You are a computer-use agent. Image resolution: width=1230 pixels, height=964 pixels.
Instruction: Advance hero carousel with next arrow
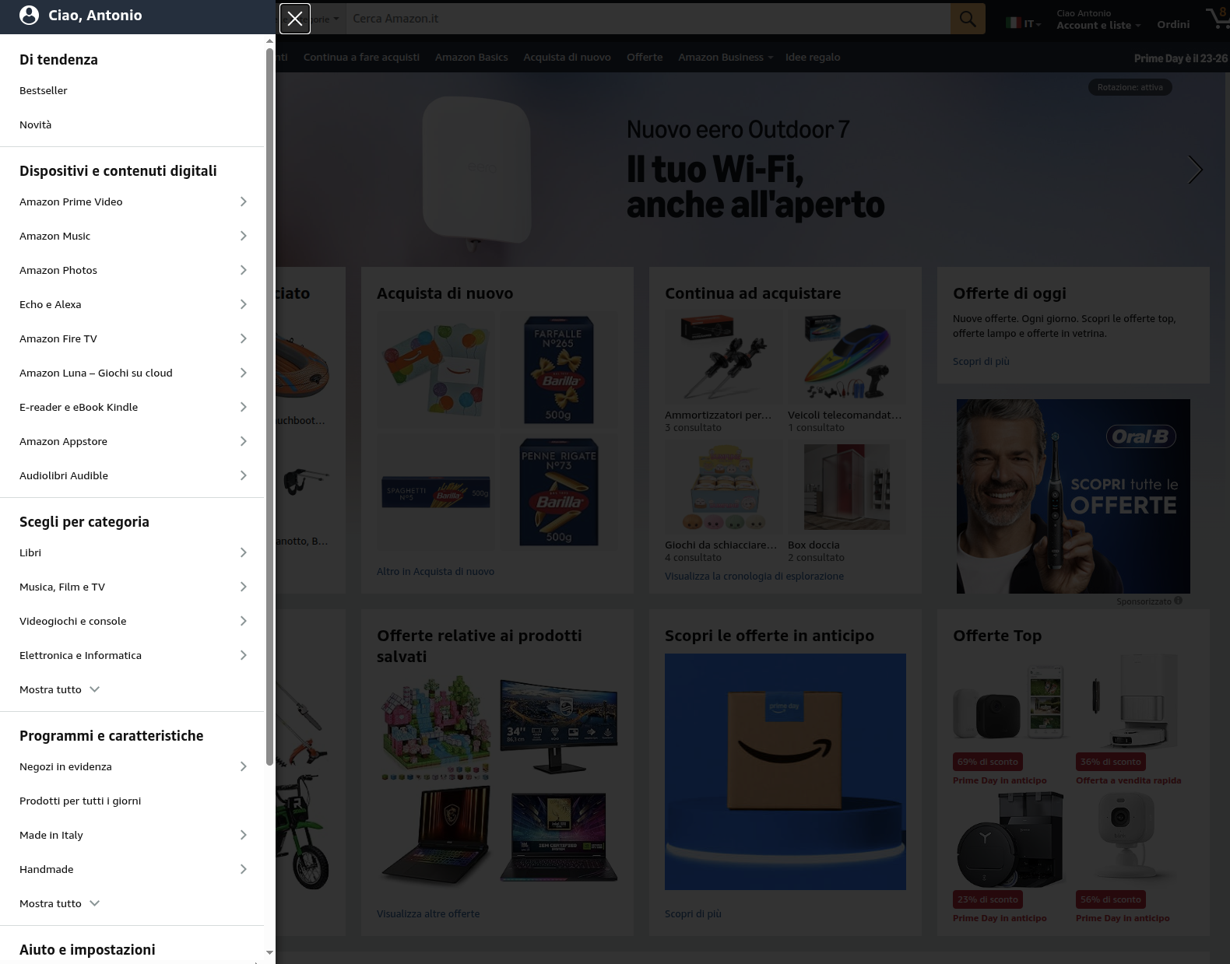[1195, 170]
